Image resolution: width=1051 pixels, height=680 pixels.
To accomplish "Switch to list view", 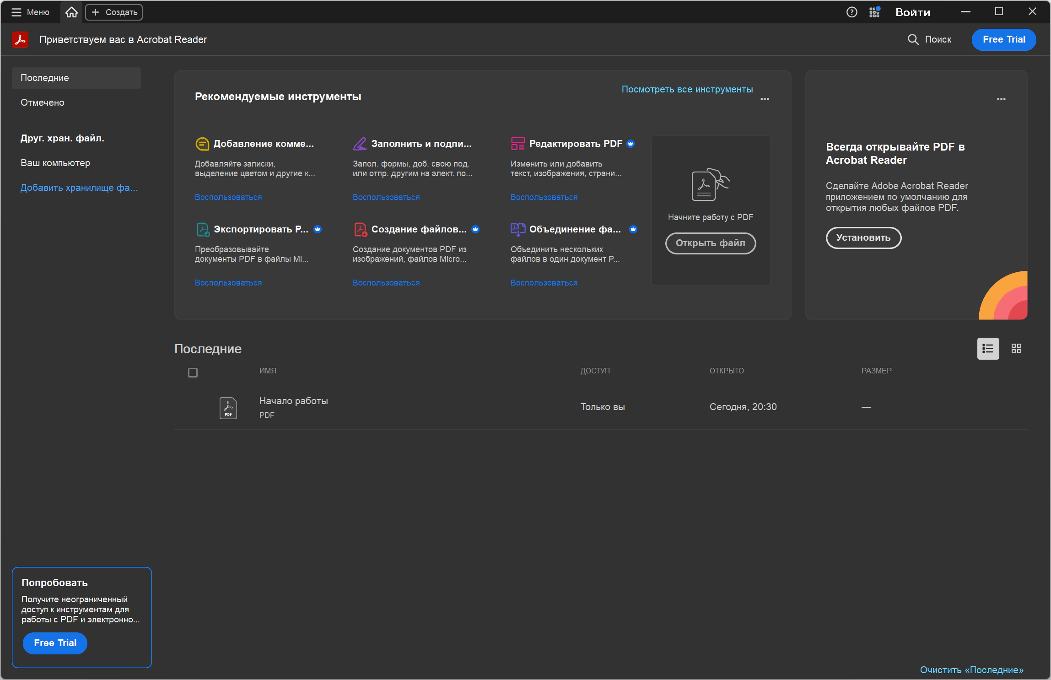I will pos(988,349).
